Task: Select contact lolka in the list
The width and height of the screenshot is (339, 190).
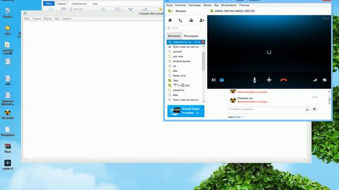Action: [x=175, y=71]
